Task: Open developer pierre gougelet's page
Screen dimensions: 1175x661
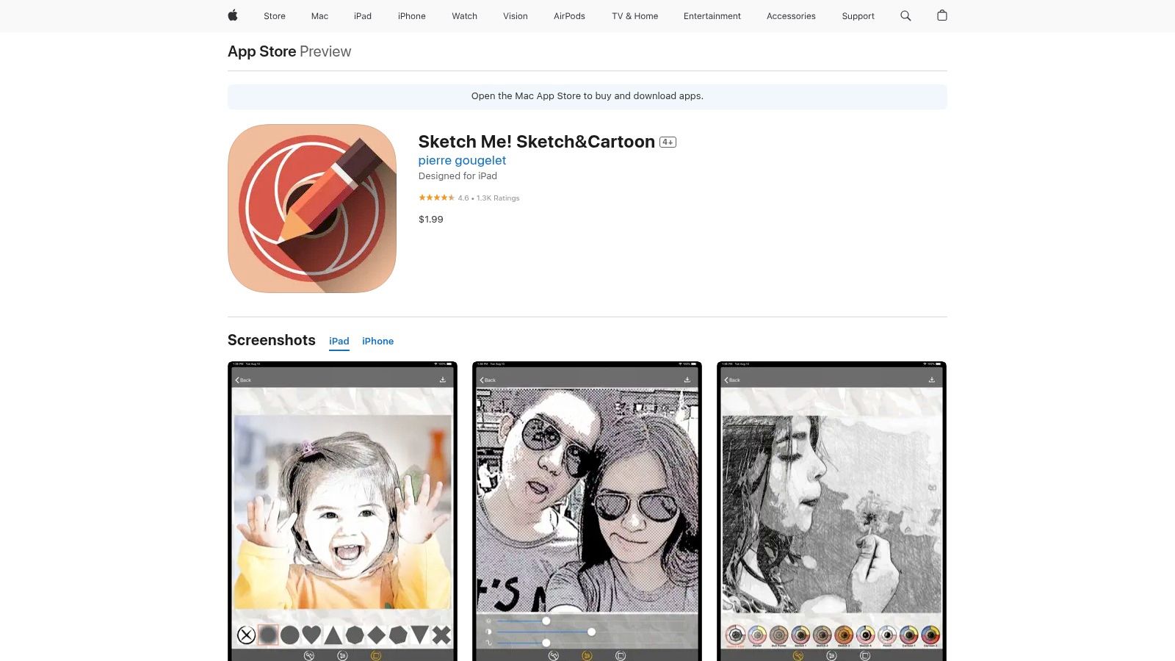Action: 462,161
